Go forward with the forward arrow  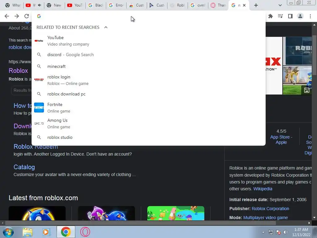(x=17, y=16)
